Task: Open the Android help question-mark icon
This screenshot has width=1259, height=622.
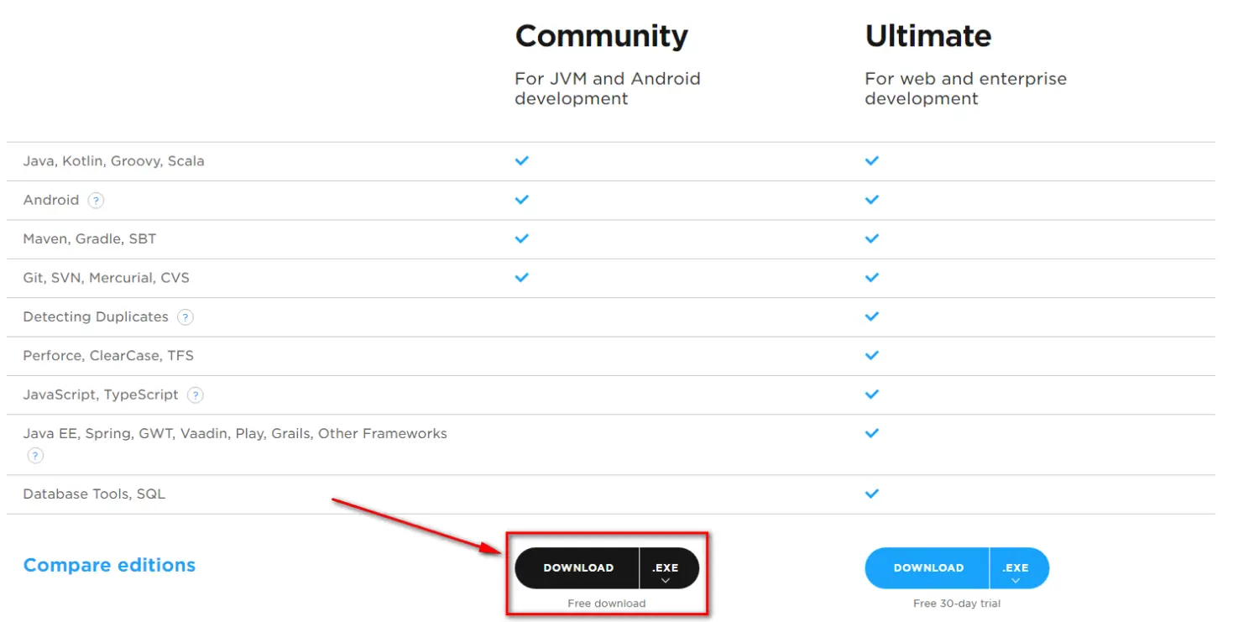Action: (96, 201)
